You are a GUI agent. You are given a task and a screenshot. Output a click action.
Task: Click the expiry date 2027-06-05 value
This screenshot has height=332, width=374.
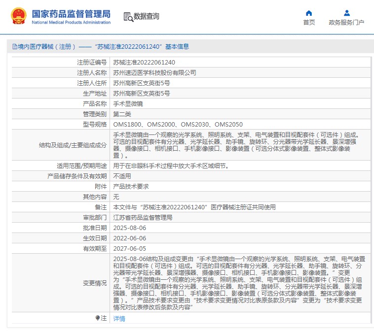tap(130, 249)
